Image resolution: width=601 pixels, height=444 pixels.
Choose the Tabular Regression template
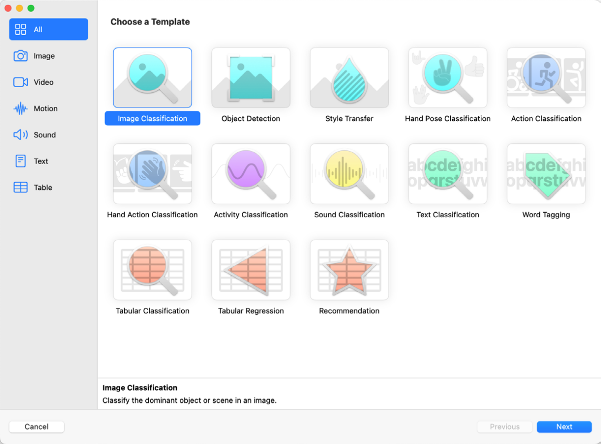(250, 270)
